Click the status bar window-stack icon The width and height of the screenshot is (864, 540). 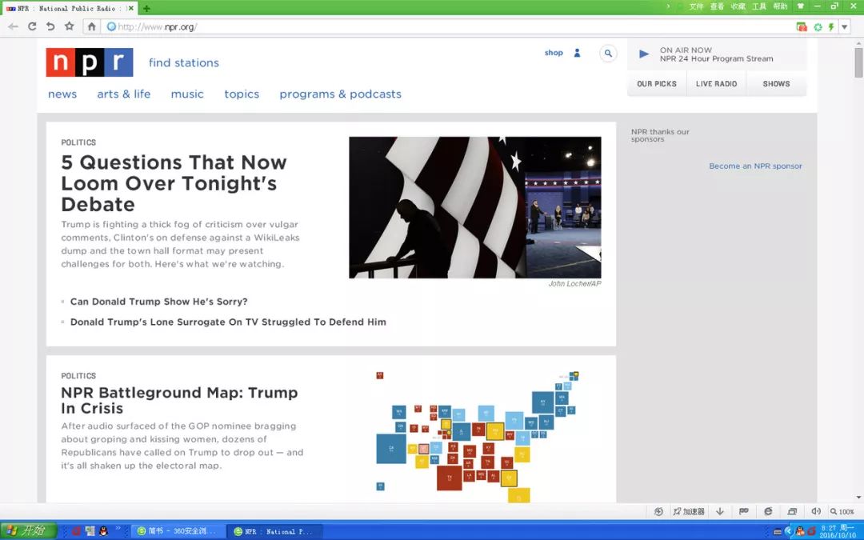coord(792,511)
